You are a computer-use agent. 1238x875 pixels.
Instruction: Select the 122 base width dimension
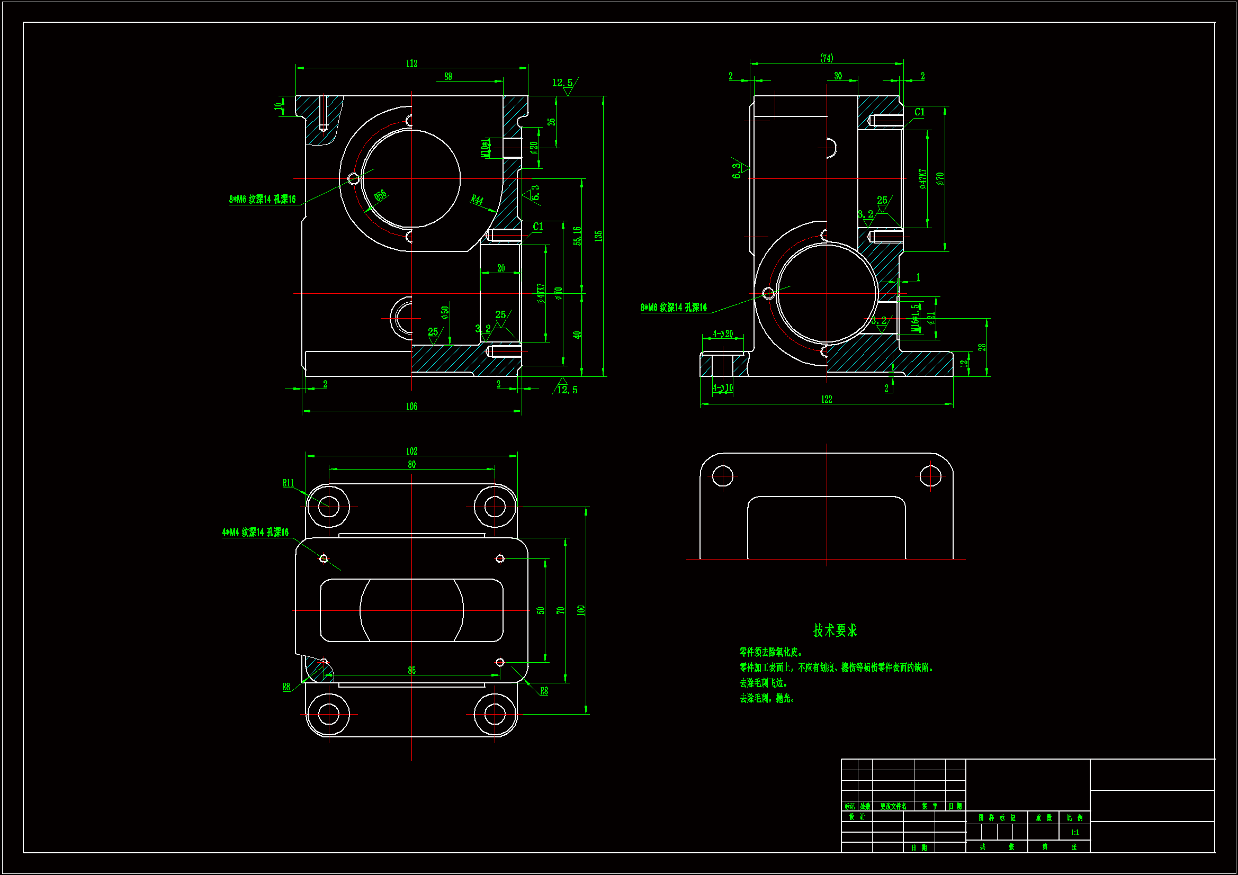click(x=826, y=400)
